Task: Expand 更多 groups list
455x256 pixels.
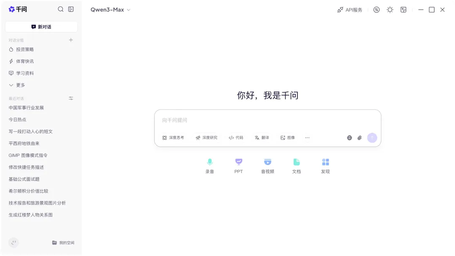Action: coord(17,85)
